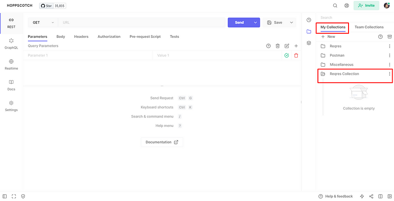Click the collections Search field
Viewport: 394px width, 201px height.
point(355,18)
